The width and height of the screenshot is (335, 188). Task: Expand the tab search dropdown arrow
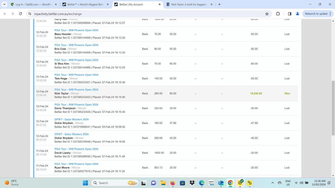pos(4,4)
